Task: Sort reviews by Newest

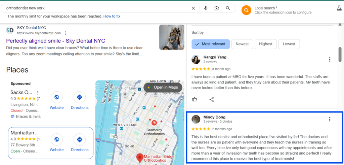Action: 242,44
